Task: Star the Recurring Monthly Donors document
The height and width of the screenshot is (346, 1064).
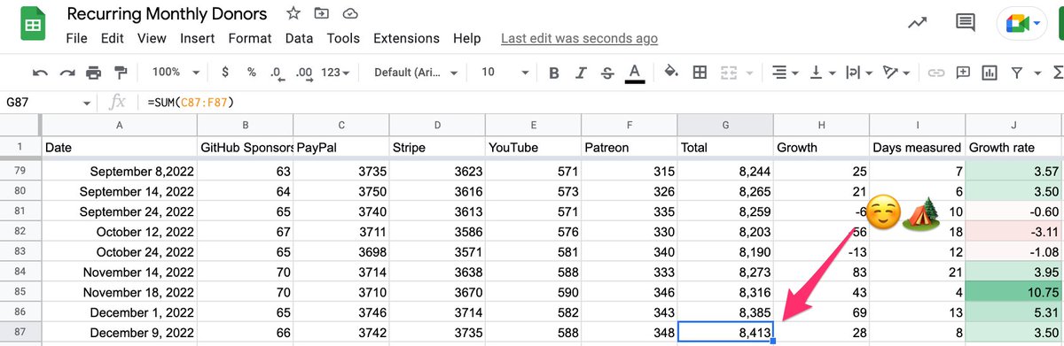Action: click(x=293, y=14)
